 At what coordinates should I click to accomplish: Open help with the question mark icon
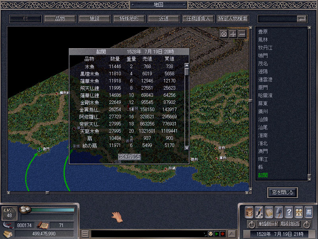(289, 212)
